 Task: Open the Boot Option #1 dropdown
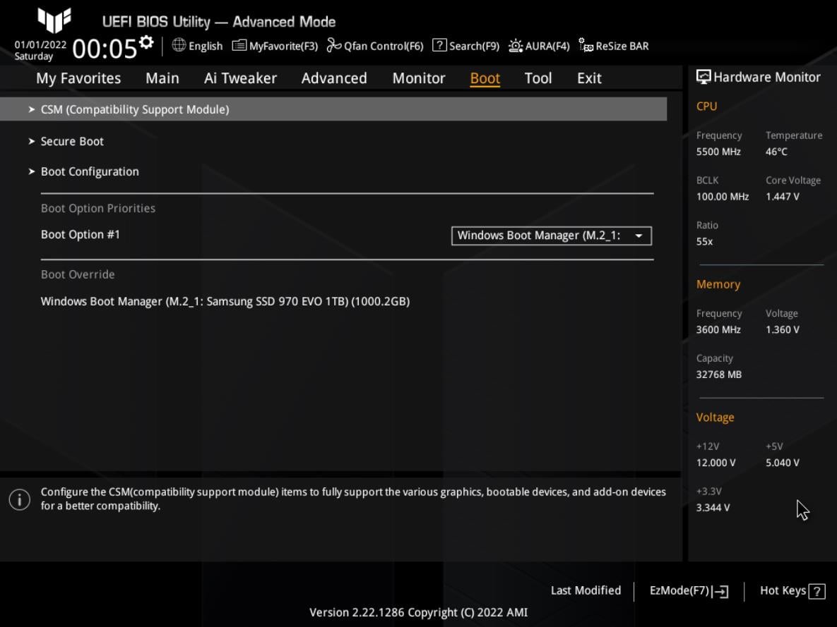[x=552, y=236]
